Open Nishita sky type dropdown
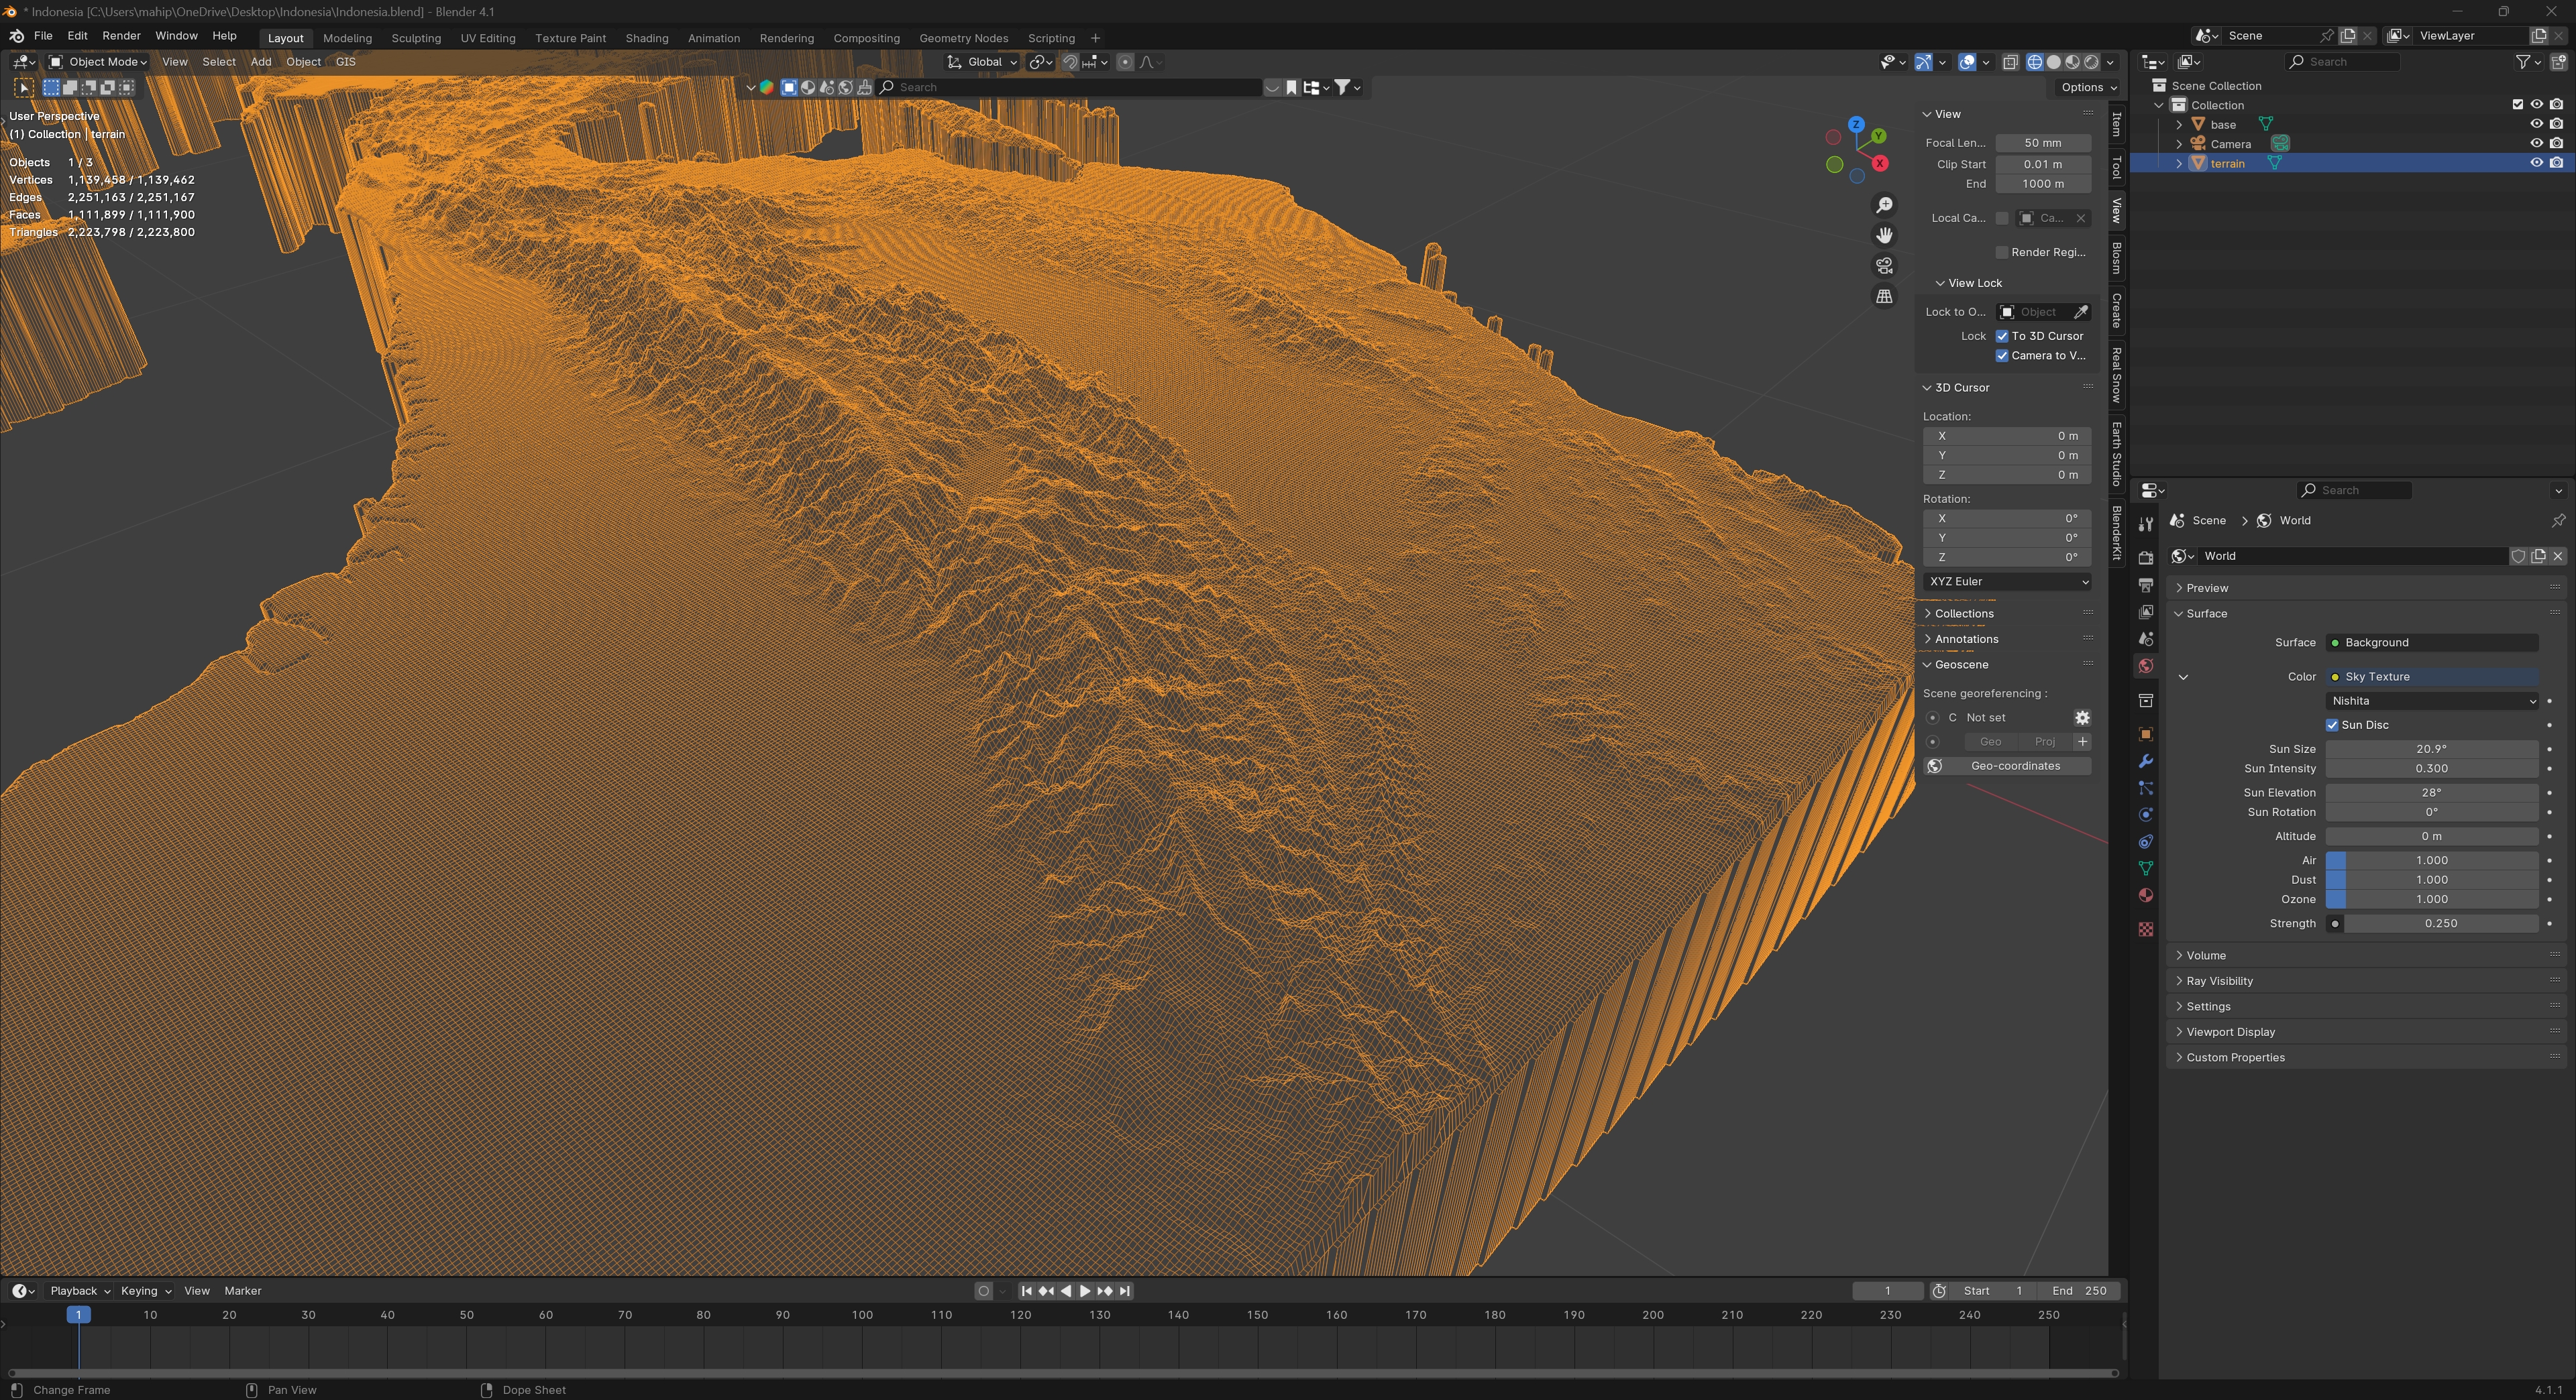 click(x=2431, y=701)
